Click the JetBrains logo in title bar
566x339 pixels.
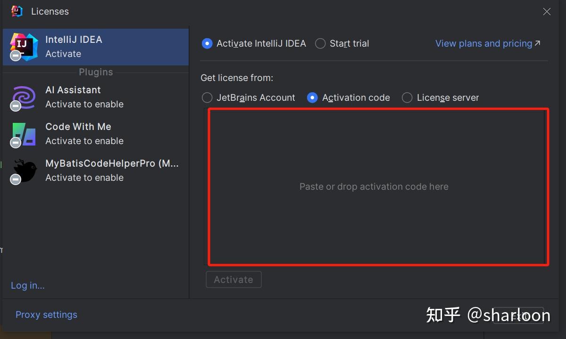click(x=17, y=11)
